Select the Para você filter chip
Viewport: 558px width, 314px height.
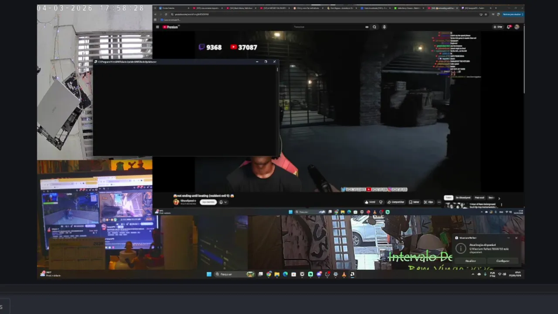(x=480, y=198)
